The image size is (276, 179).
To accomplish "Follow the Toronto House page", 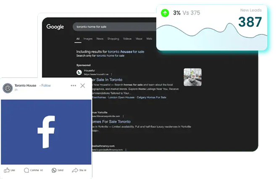I will 46,86.
